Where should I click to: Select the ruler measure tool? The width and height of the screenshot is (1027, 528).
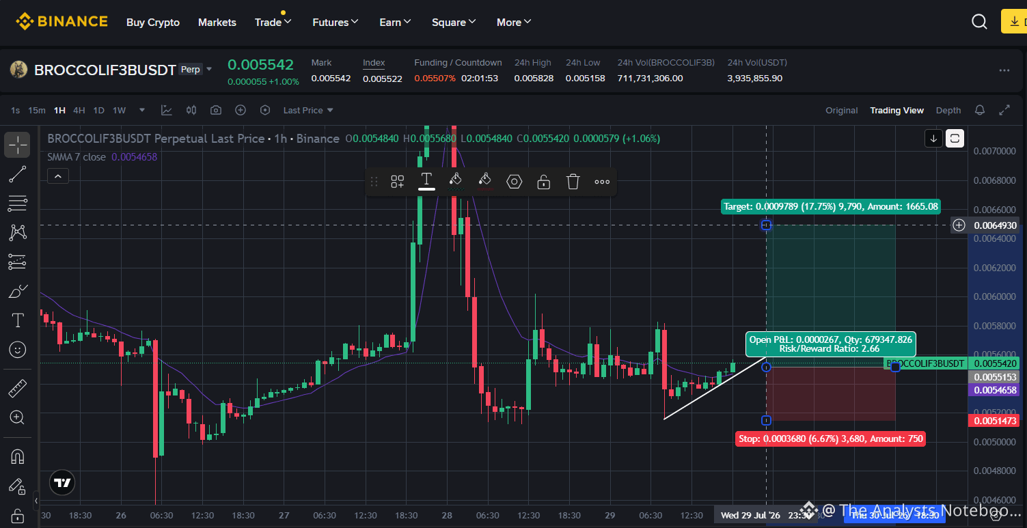coord(17,388)
